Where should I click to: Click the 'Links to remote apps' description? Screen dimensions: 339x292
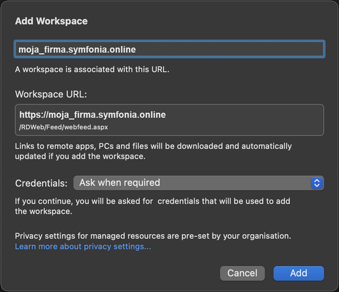click(153, 146)
